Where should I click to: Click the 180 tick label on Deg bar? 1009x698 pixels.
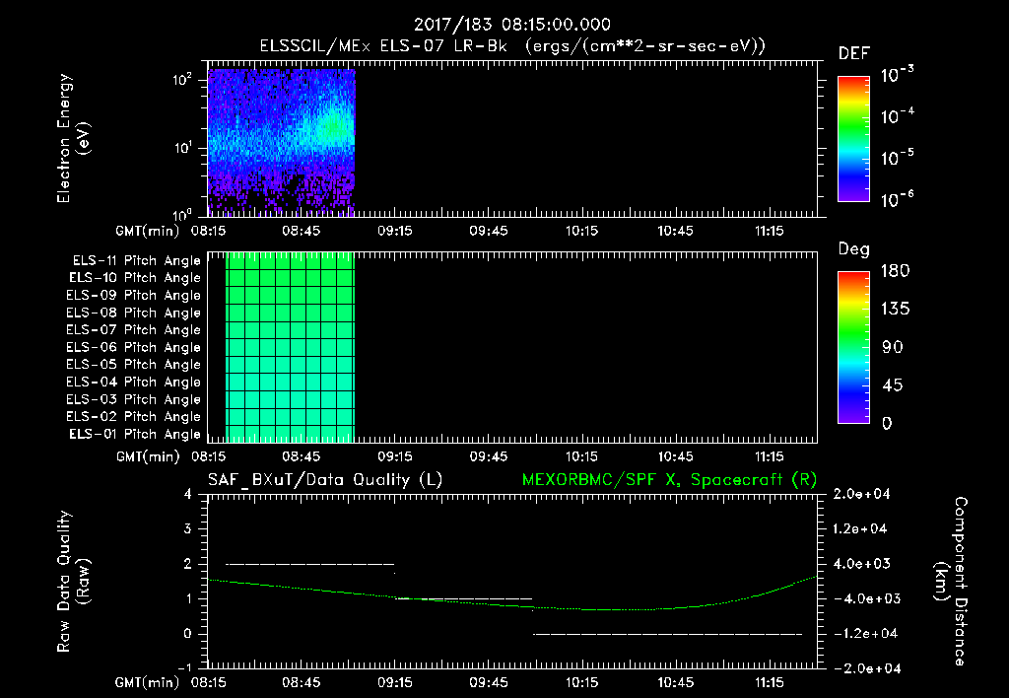(895, 271)
